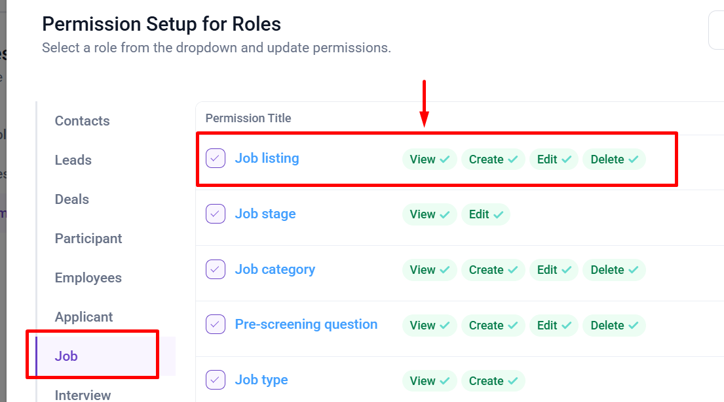The width and height of the screenshot is (724, 402).
Task: Toggle the Job listing checkbox
Action: (215, 158)
